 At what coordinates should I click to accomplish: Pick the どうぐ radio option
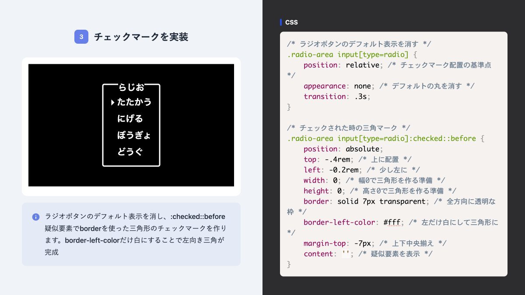point(130,152)
